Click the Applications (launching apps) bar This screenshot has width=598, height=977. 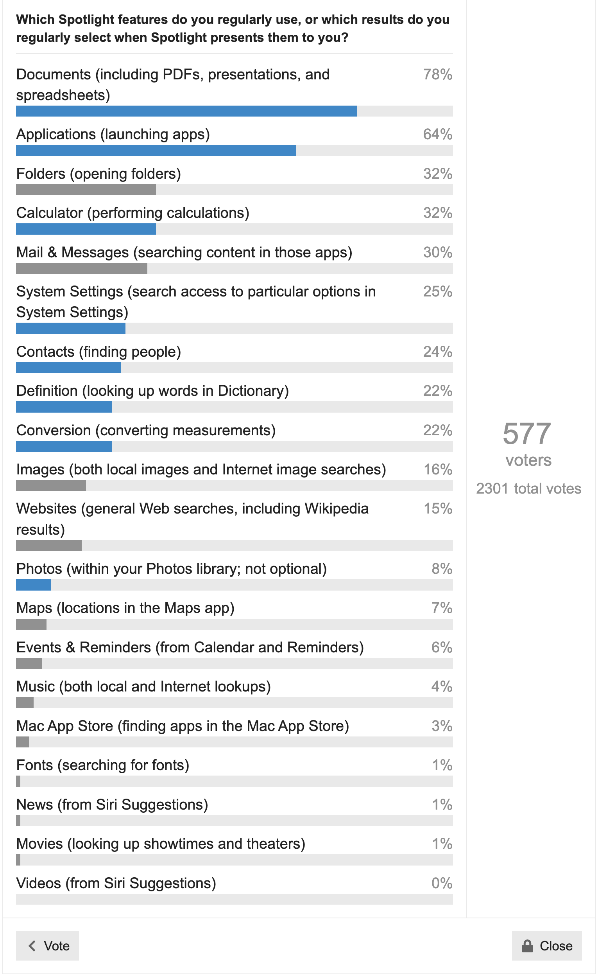click(234, 150)
